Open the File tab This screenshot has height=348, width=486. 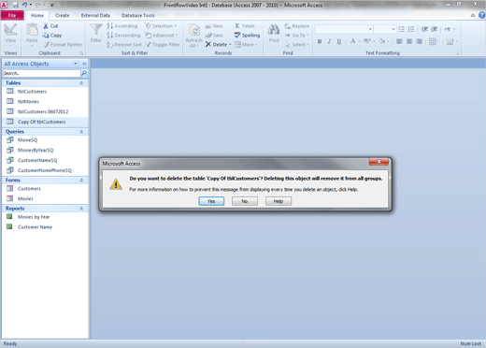(12, 15)
